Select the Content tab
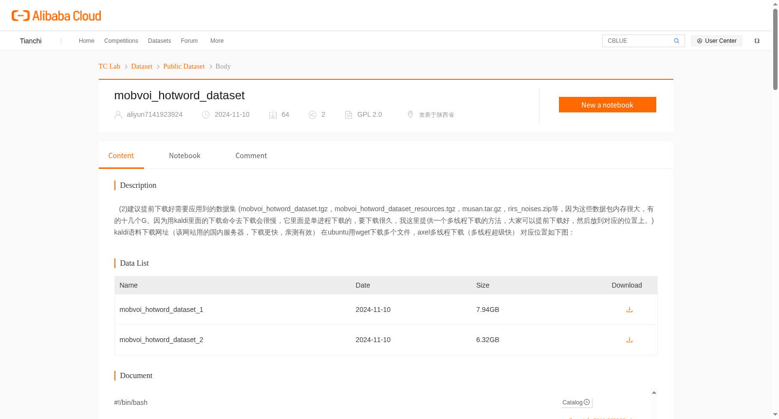This screenshot has width=779, height=419. coord(121,156)
